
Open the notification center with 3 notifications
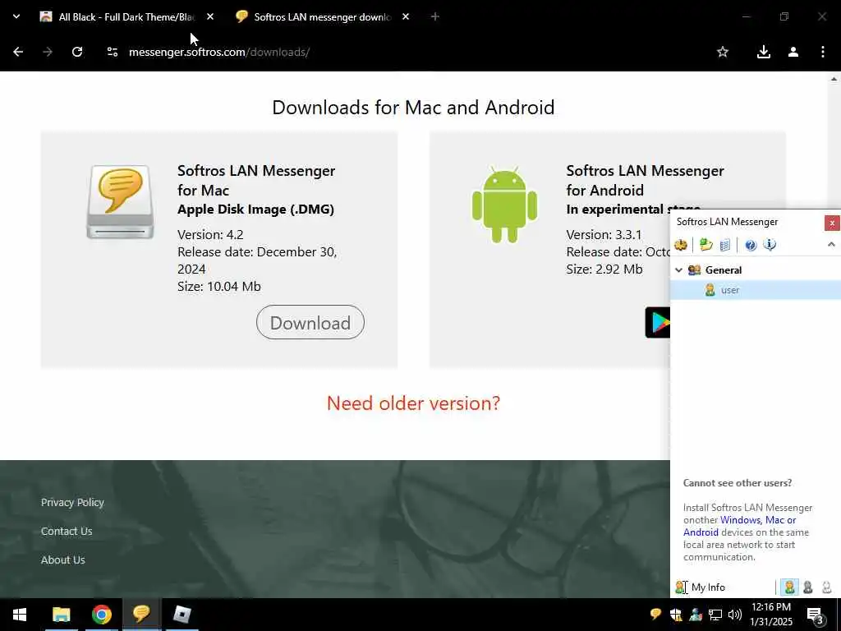(x=816, y=615)
